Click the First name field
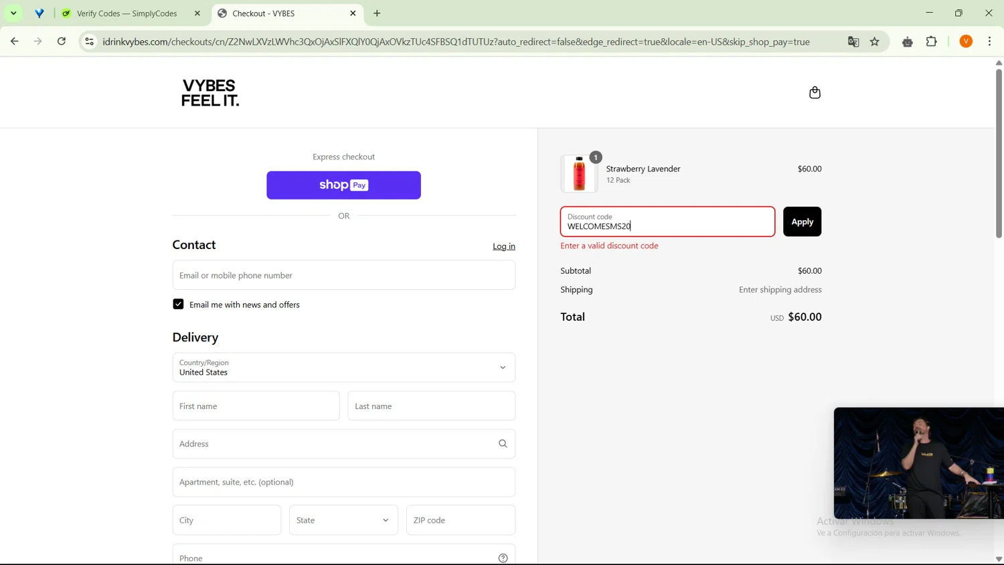1004x565 pixels. click(x=256, y=406)
